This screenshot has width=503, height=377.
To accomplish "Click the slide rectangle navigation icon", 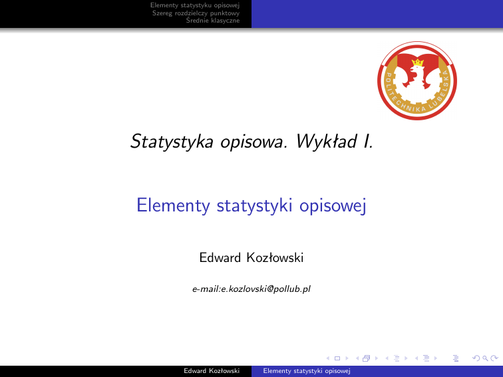I will (x=337, y=359).
